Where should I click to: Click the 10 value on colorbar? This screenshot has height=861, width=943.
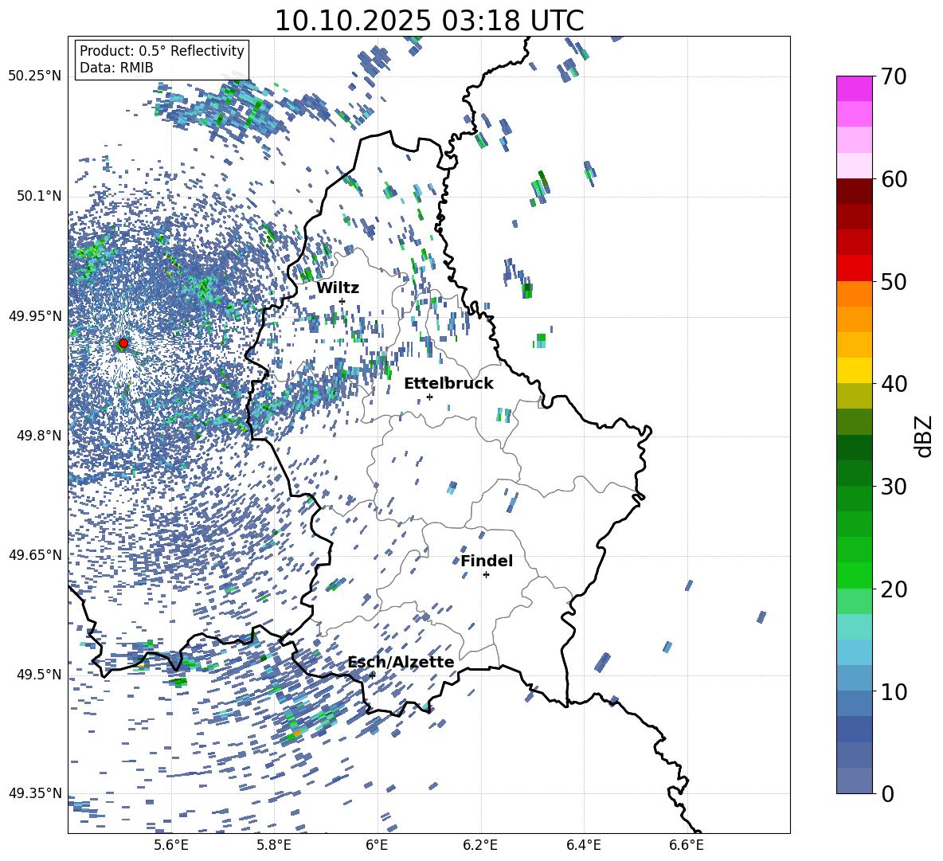tap(894, 691)
